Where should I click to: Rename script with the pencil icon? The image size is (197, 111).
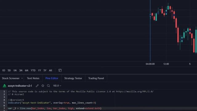(x=37, y=86)
